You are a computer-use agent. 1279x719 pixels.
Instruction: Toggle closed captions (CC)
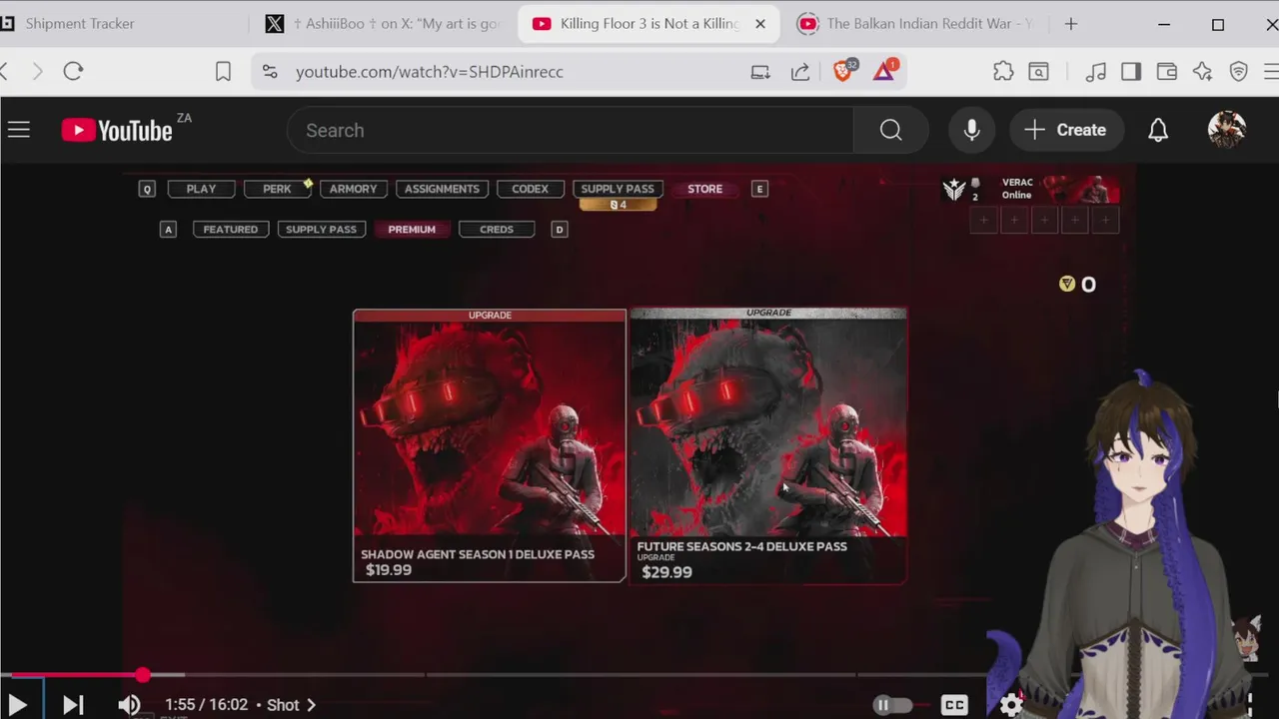954,705
